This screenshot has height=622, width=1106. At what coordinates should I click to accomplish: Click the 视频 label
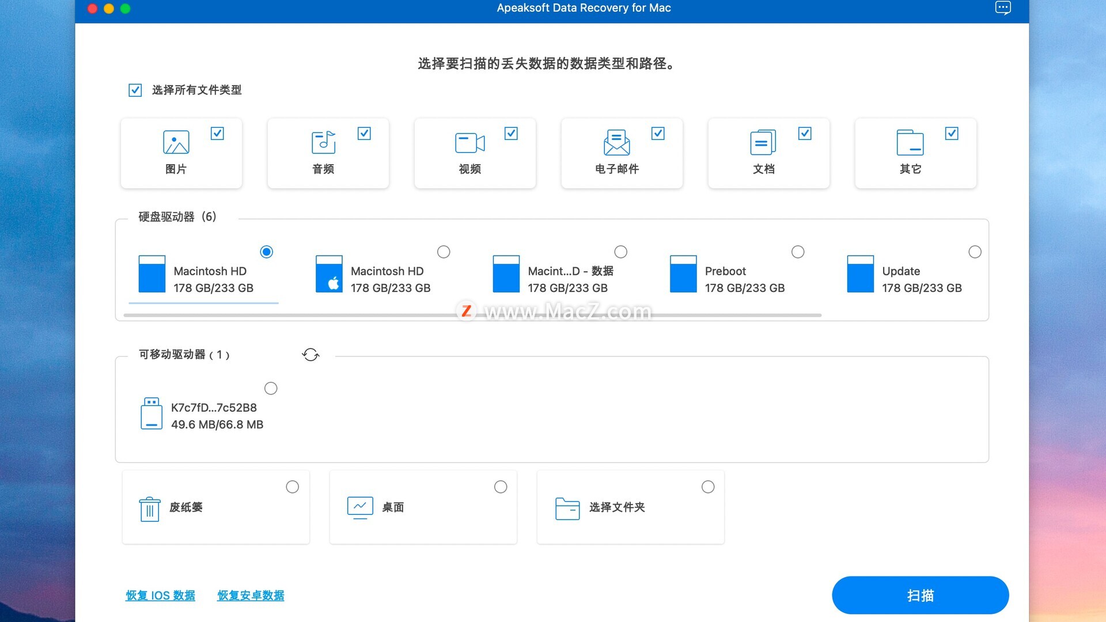[x=470, y=169]
